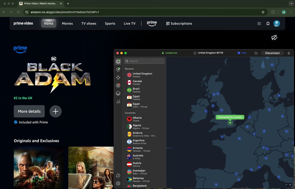This screenshot has width=295, height=189.
Task: Open the Movies tab on Prime Video
Action: coord(67,24)
